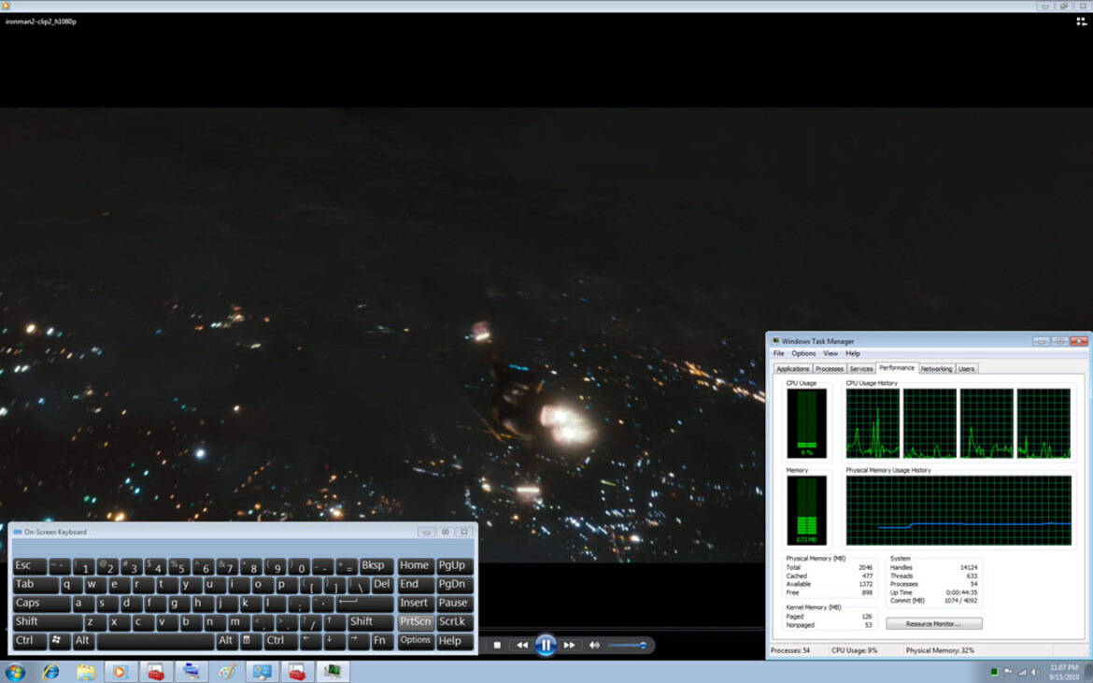Click the context menu key on keyboard
The image size is (1093, 683).
(250, 640)
